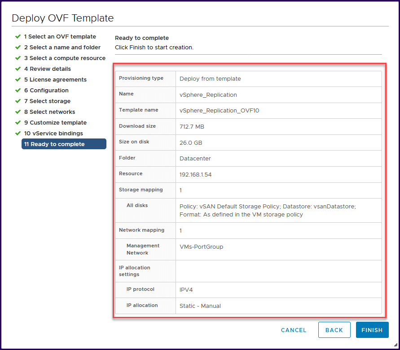Click the FINISH button
This screenshot has width=400, height=350.
click(372, 330)
